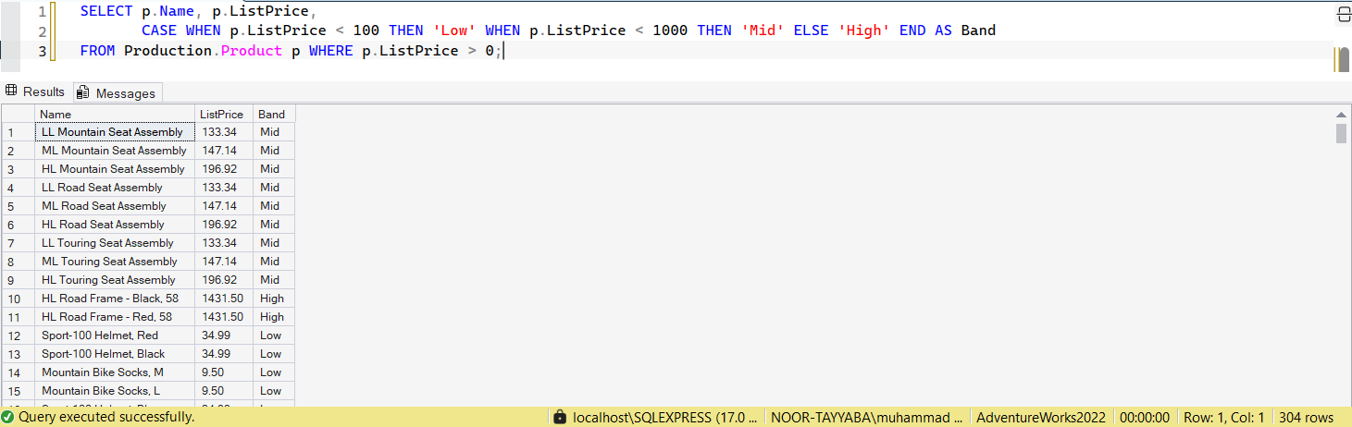Click the 'Mid' string literal in the query
The height and width of the screenshot is (427, 1352).
[763, 31]
